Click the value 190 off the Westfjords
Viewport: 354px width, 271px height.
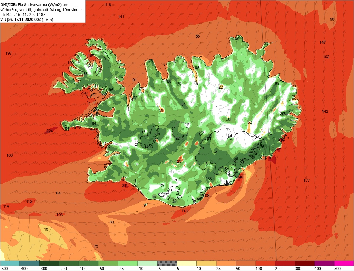click(70, 63)
